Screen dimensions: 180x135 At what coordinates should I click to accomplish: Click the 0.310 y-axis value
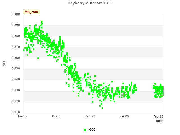click(16, 112)
